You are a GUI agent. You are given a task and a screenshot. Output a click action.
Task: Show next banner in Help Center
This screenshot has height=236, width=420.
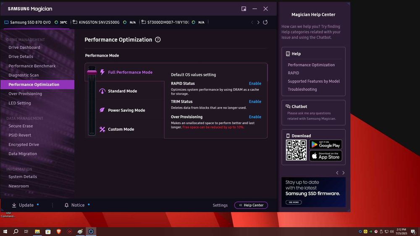click(344, 173)
